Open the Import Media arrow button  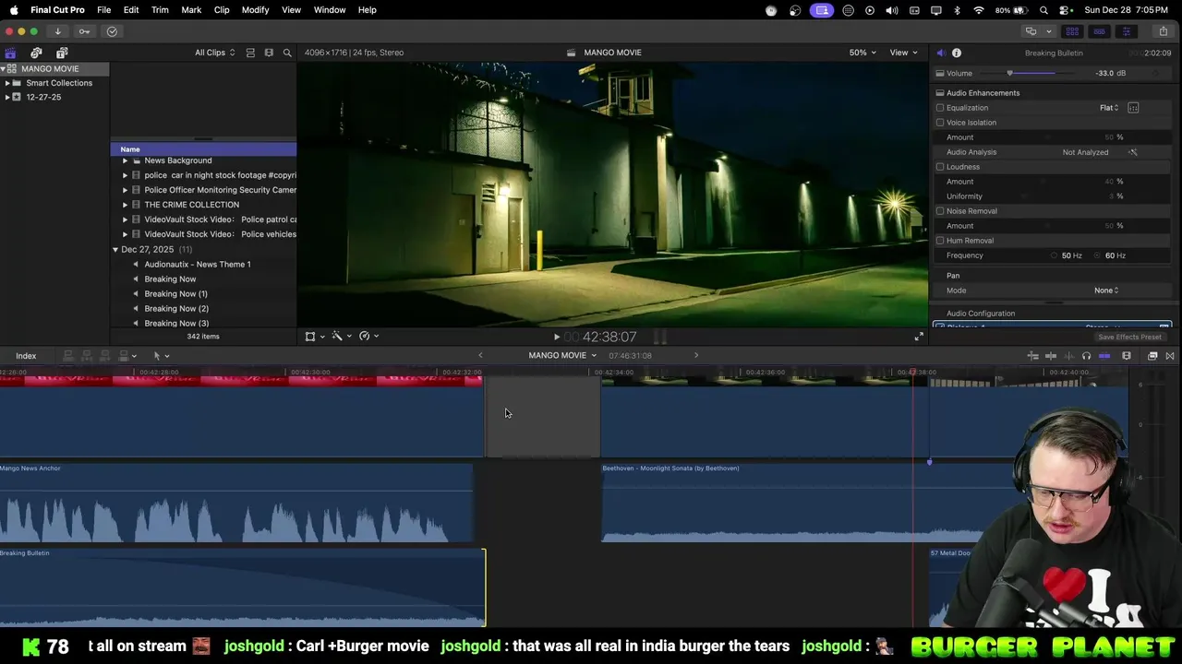click(x=57, y=31)
